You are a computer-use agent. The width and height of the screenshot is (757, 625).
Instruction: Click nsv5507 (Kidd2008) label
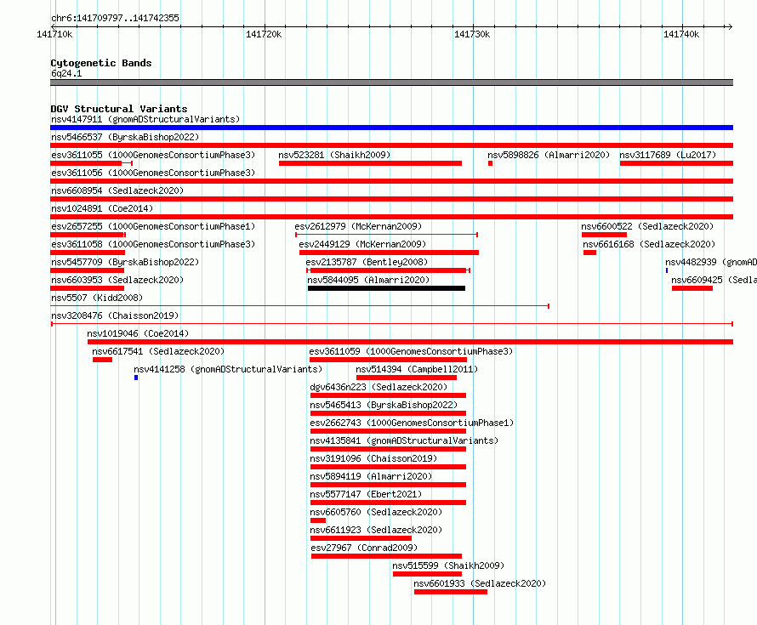pos(97,298)
